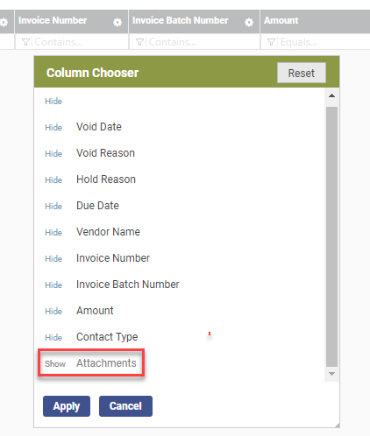This screenshot has width=370, height=436.
Task: Hide the Contact Type column
Action: [53, 338]
